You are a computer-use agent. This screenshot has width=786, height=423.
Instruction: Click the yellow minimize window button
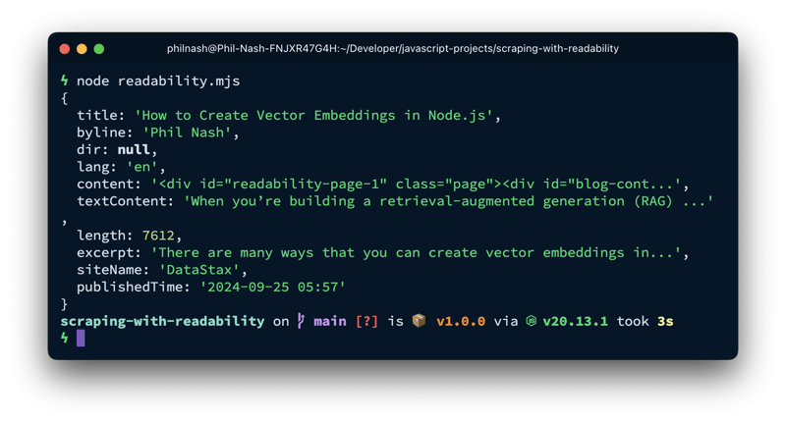(82, 48)
